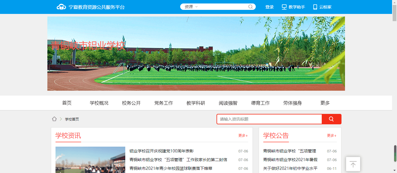Open announcement 关于做好2021年初中学业水平
Image resolution: width=397 pixels, height=173 pixels.
click(x=290, y=168)
